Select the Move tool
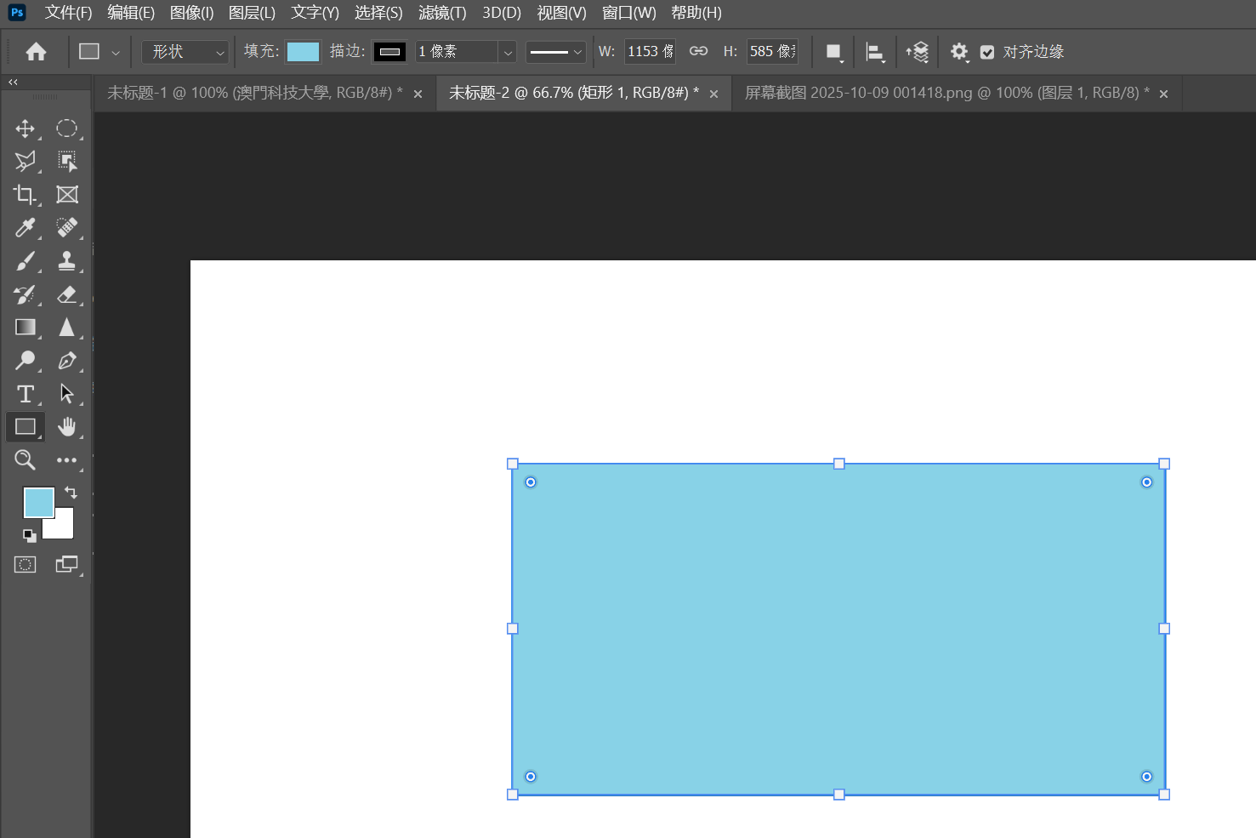Viewport: 1256px width, 838px height. click(x=26, y=128)
